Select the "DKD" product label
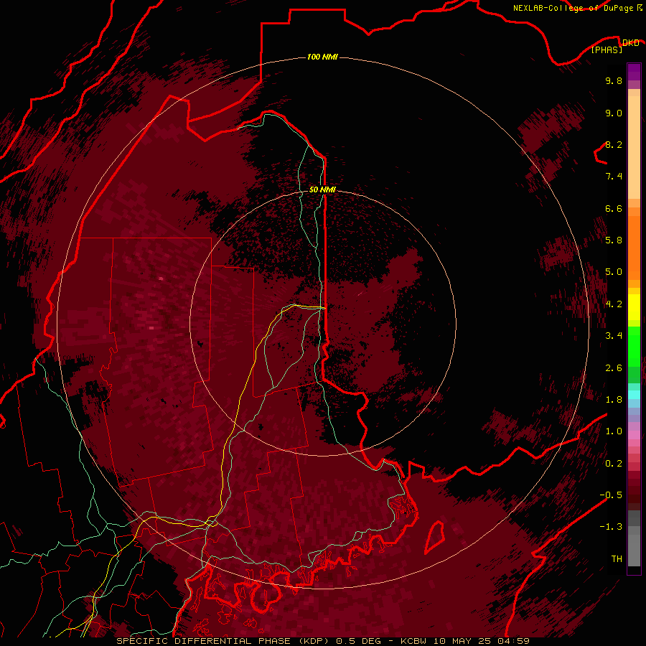646x646 pixels. (x=630, y=43)
